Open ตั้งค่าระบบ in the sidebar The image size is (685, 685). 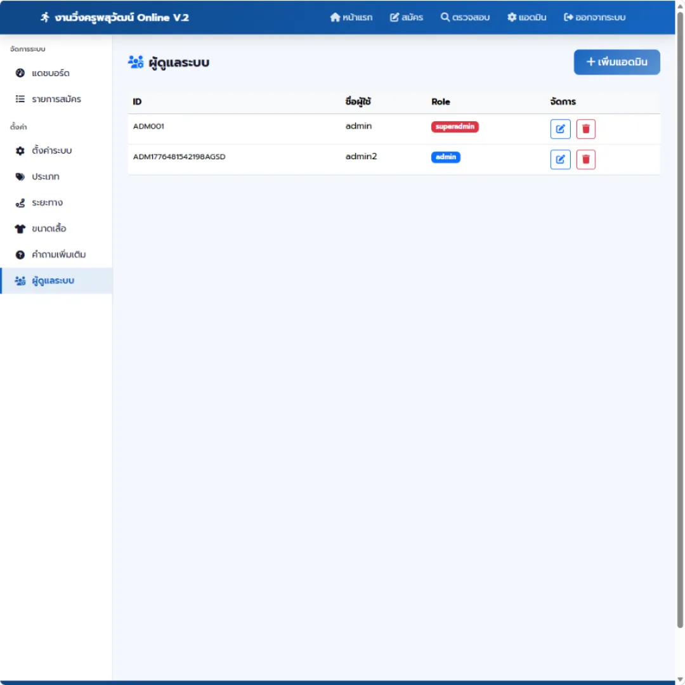(56, 151)
